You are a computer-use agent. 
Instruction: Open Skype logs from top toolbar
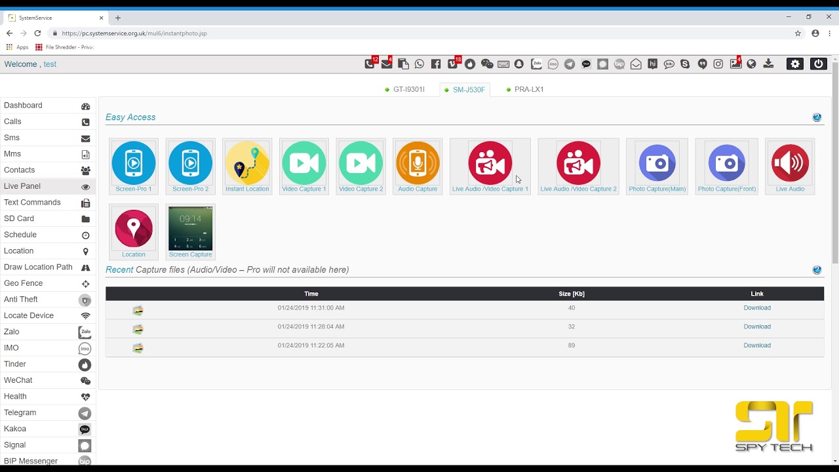coord(685,64)
